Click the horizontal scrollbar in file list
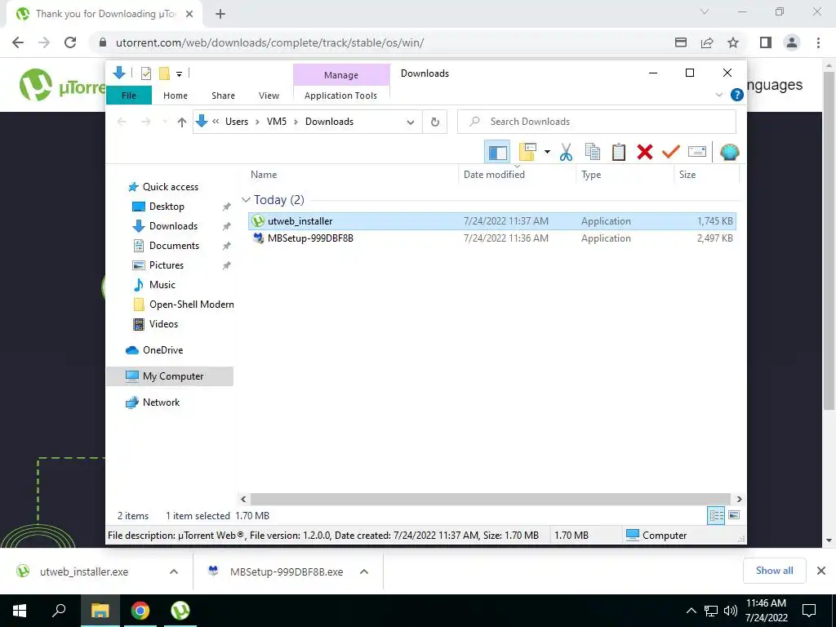Screen dimensions: 836x627 point(490,499)
